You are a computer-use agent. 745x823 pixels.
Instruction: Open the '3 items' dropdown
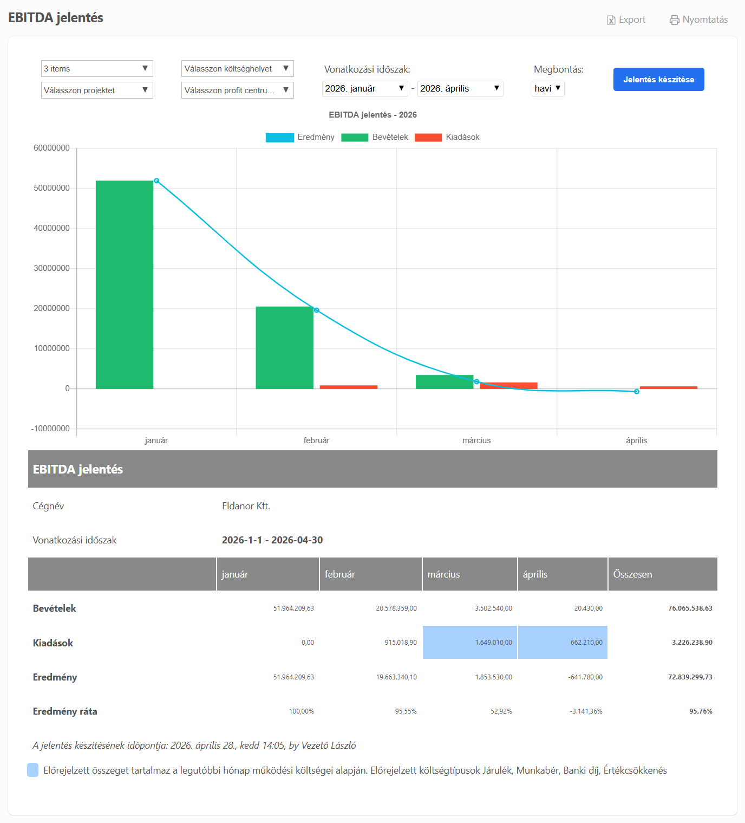(x=97, y=69)
